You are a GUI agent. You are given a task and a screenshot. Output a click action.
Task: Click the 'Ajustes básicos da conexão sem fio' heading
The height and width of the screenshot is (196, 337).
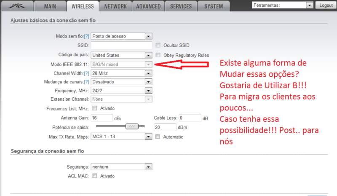pos(53,20)
